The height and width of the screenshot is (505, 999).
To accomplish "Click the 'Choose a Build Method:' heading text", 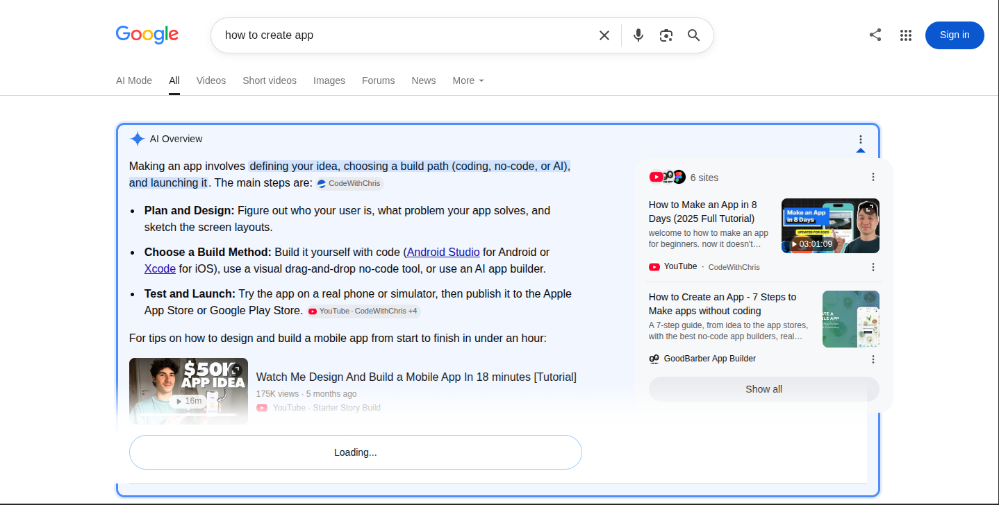I will [208, 252].
